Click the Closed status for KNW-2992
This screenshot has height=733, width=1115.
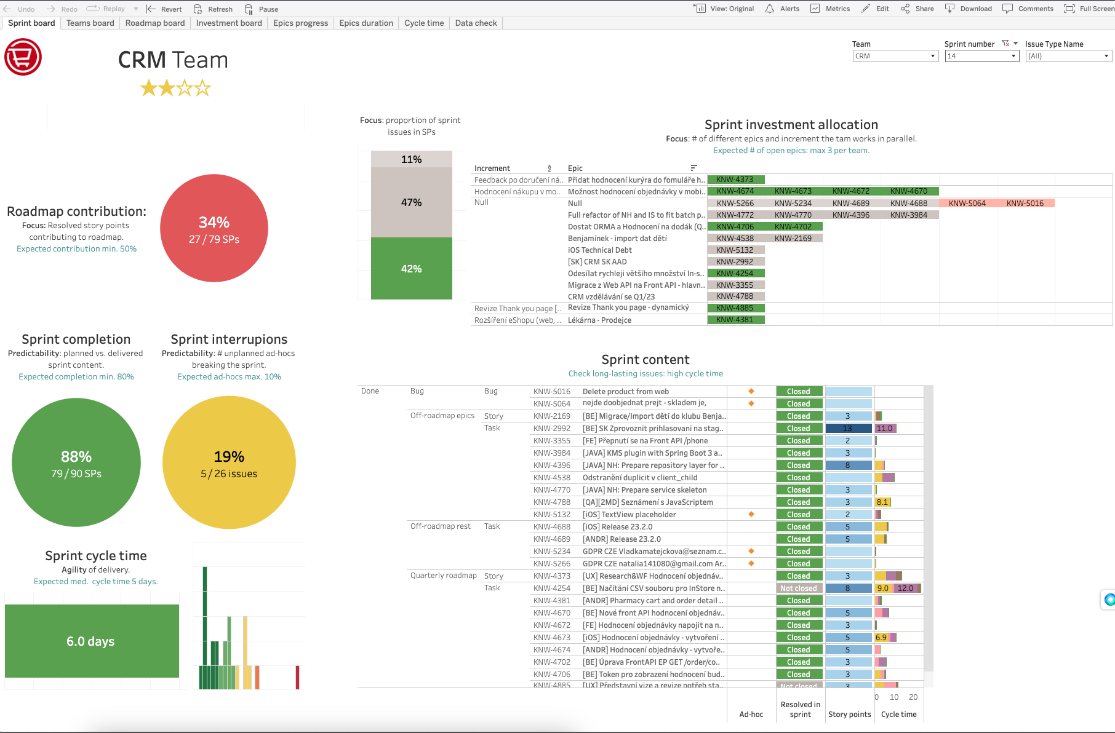(x=799, y=429)
